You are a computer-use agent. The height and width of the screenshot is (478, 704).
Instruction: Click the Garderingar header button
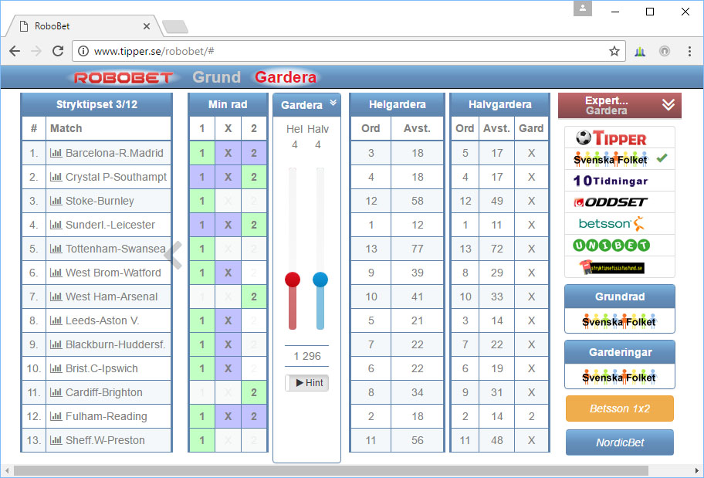[620, 352]
